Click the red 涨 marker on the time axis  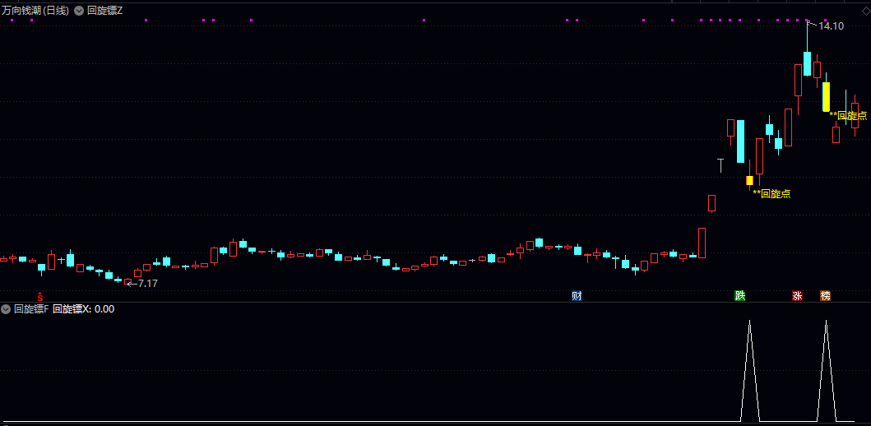pyautogui.click(x=797, y=296)
